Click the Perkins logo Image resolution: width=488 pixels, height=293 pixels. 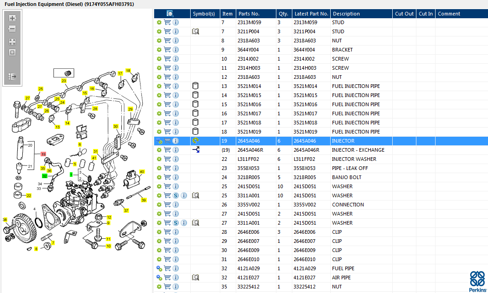pyautogui.click(x=478, y=282)
